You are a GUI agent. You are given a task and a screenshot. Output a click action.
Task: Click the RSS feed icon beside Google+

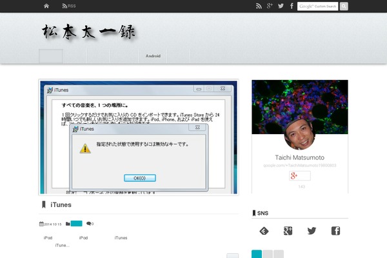point(259,6)
